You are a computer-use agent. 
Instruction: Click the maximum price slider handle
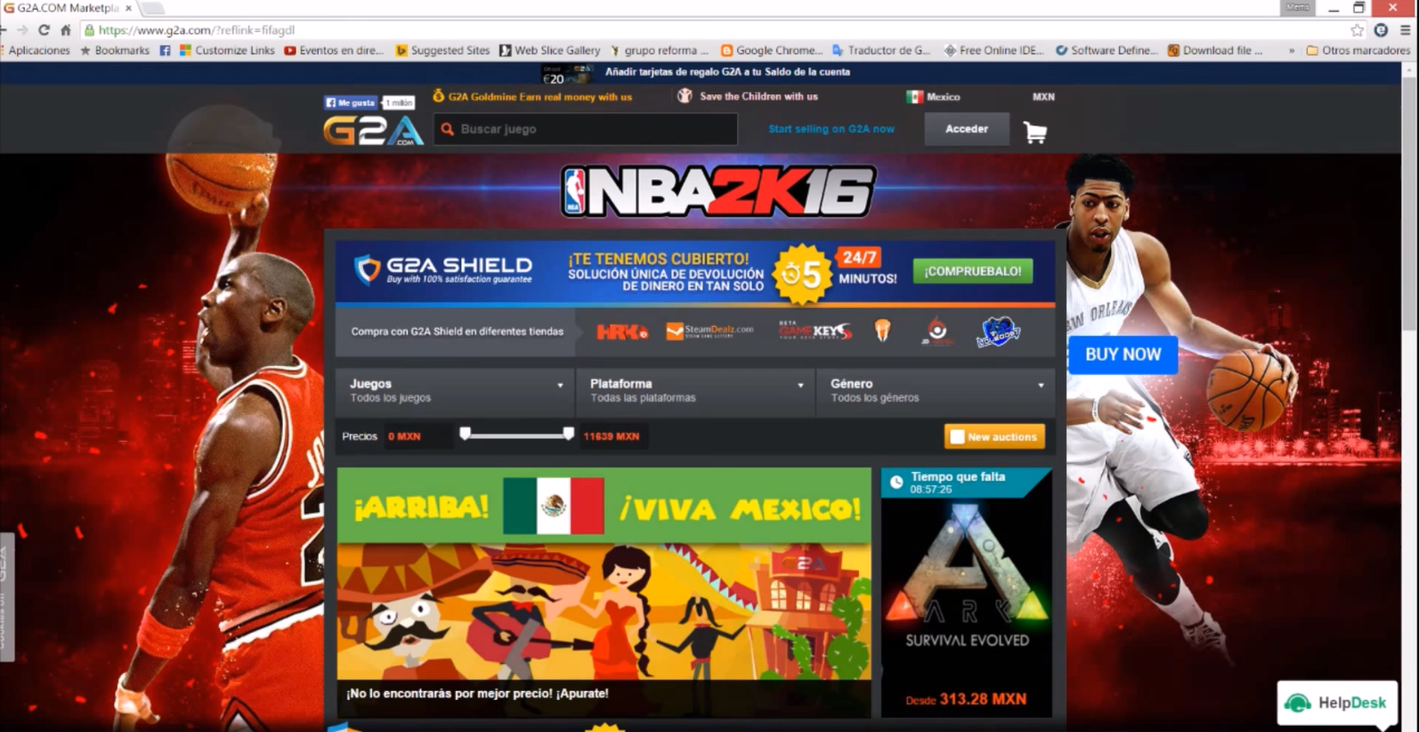[568, 434]
